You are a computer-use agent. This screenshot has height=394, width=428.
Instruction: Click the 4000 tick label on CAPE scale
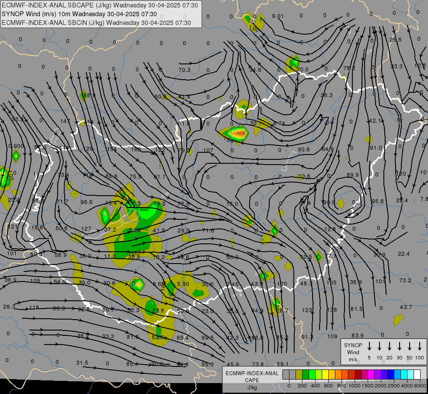407,386
